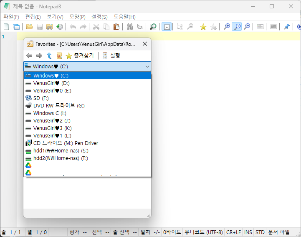Open the recent file history icon
The height and width of the screenshot is (237, 301).
pyautogui.click(x=60, y=27)
